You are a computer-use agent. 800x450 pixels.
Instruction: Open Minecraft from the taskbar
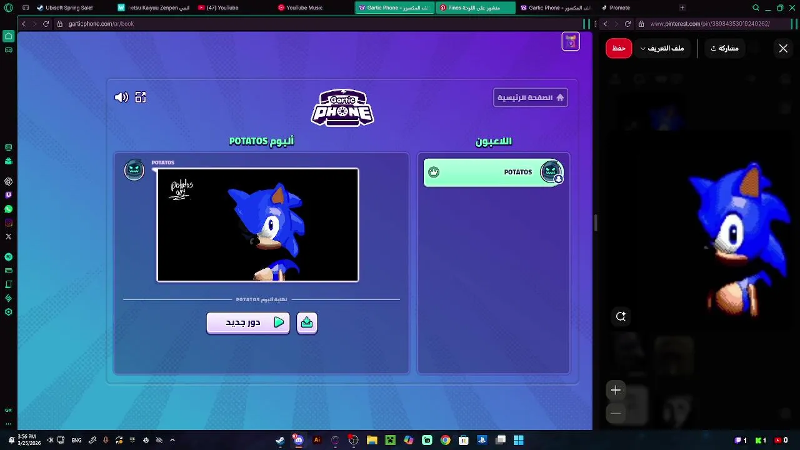[390, 440]
